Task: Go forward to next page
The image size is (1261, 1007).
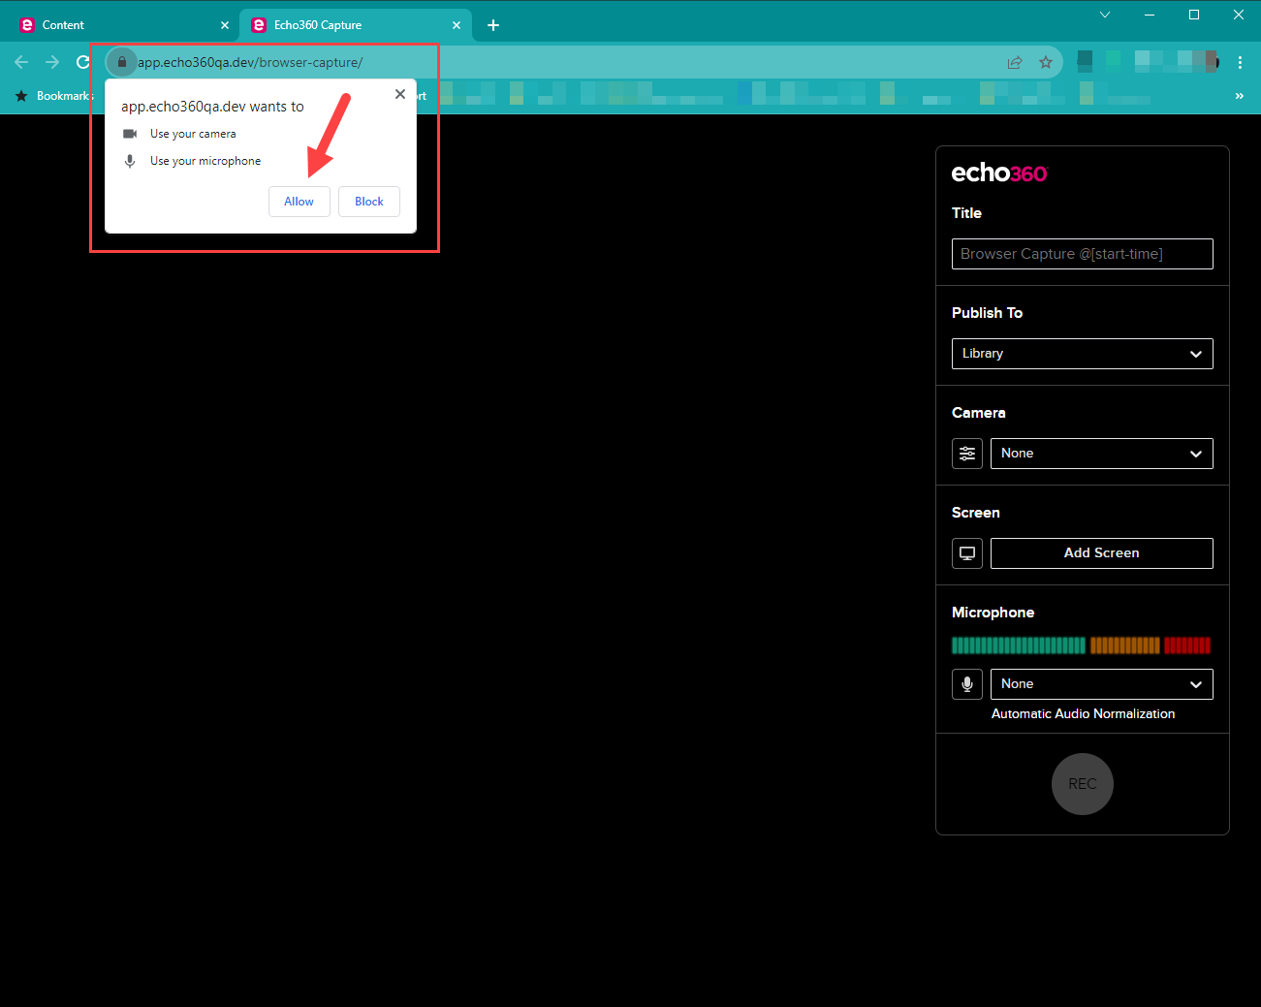Action: (x=52, y=62)
